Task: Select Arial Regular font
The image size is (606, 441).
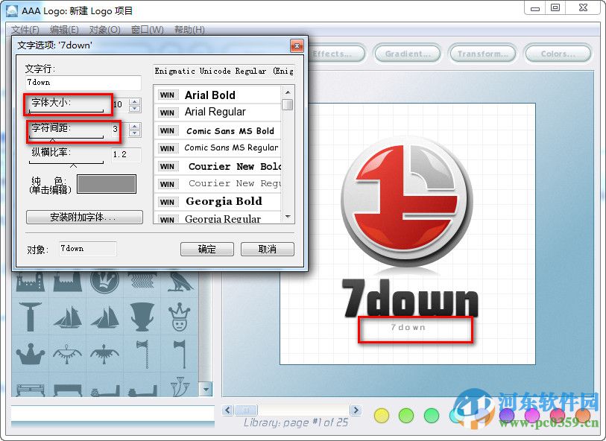Action: pos(218,112)
